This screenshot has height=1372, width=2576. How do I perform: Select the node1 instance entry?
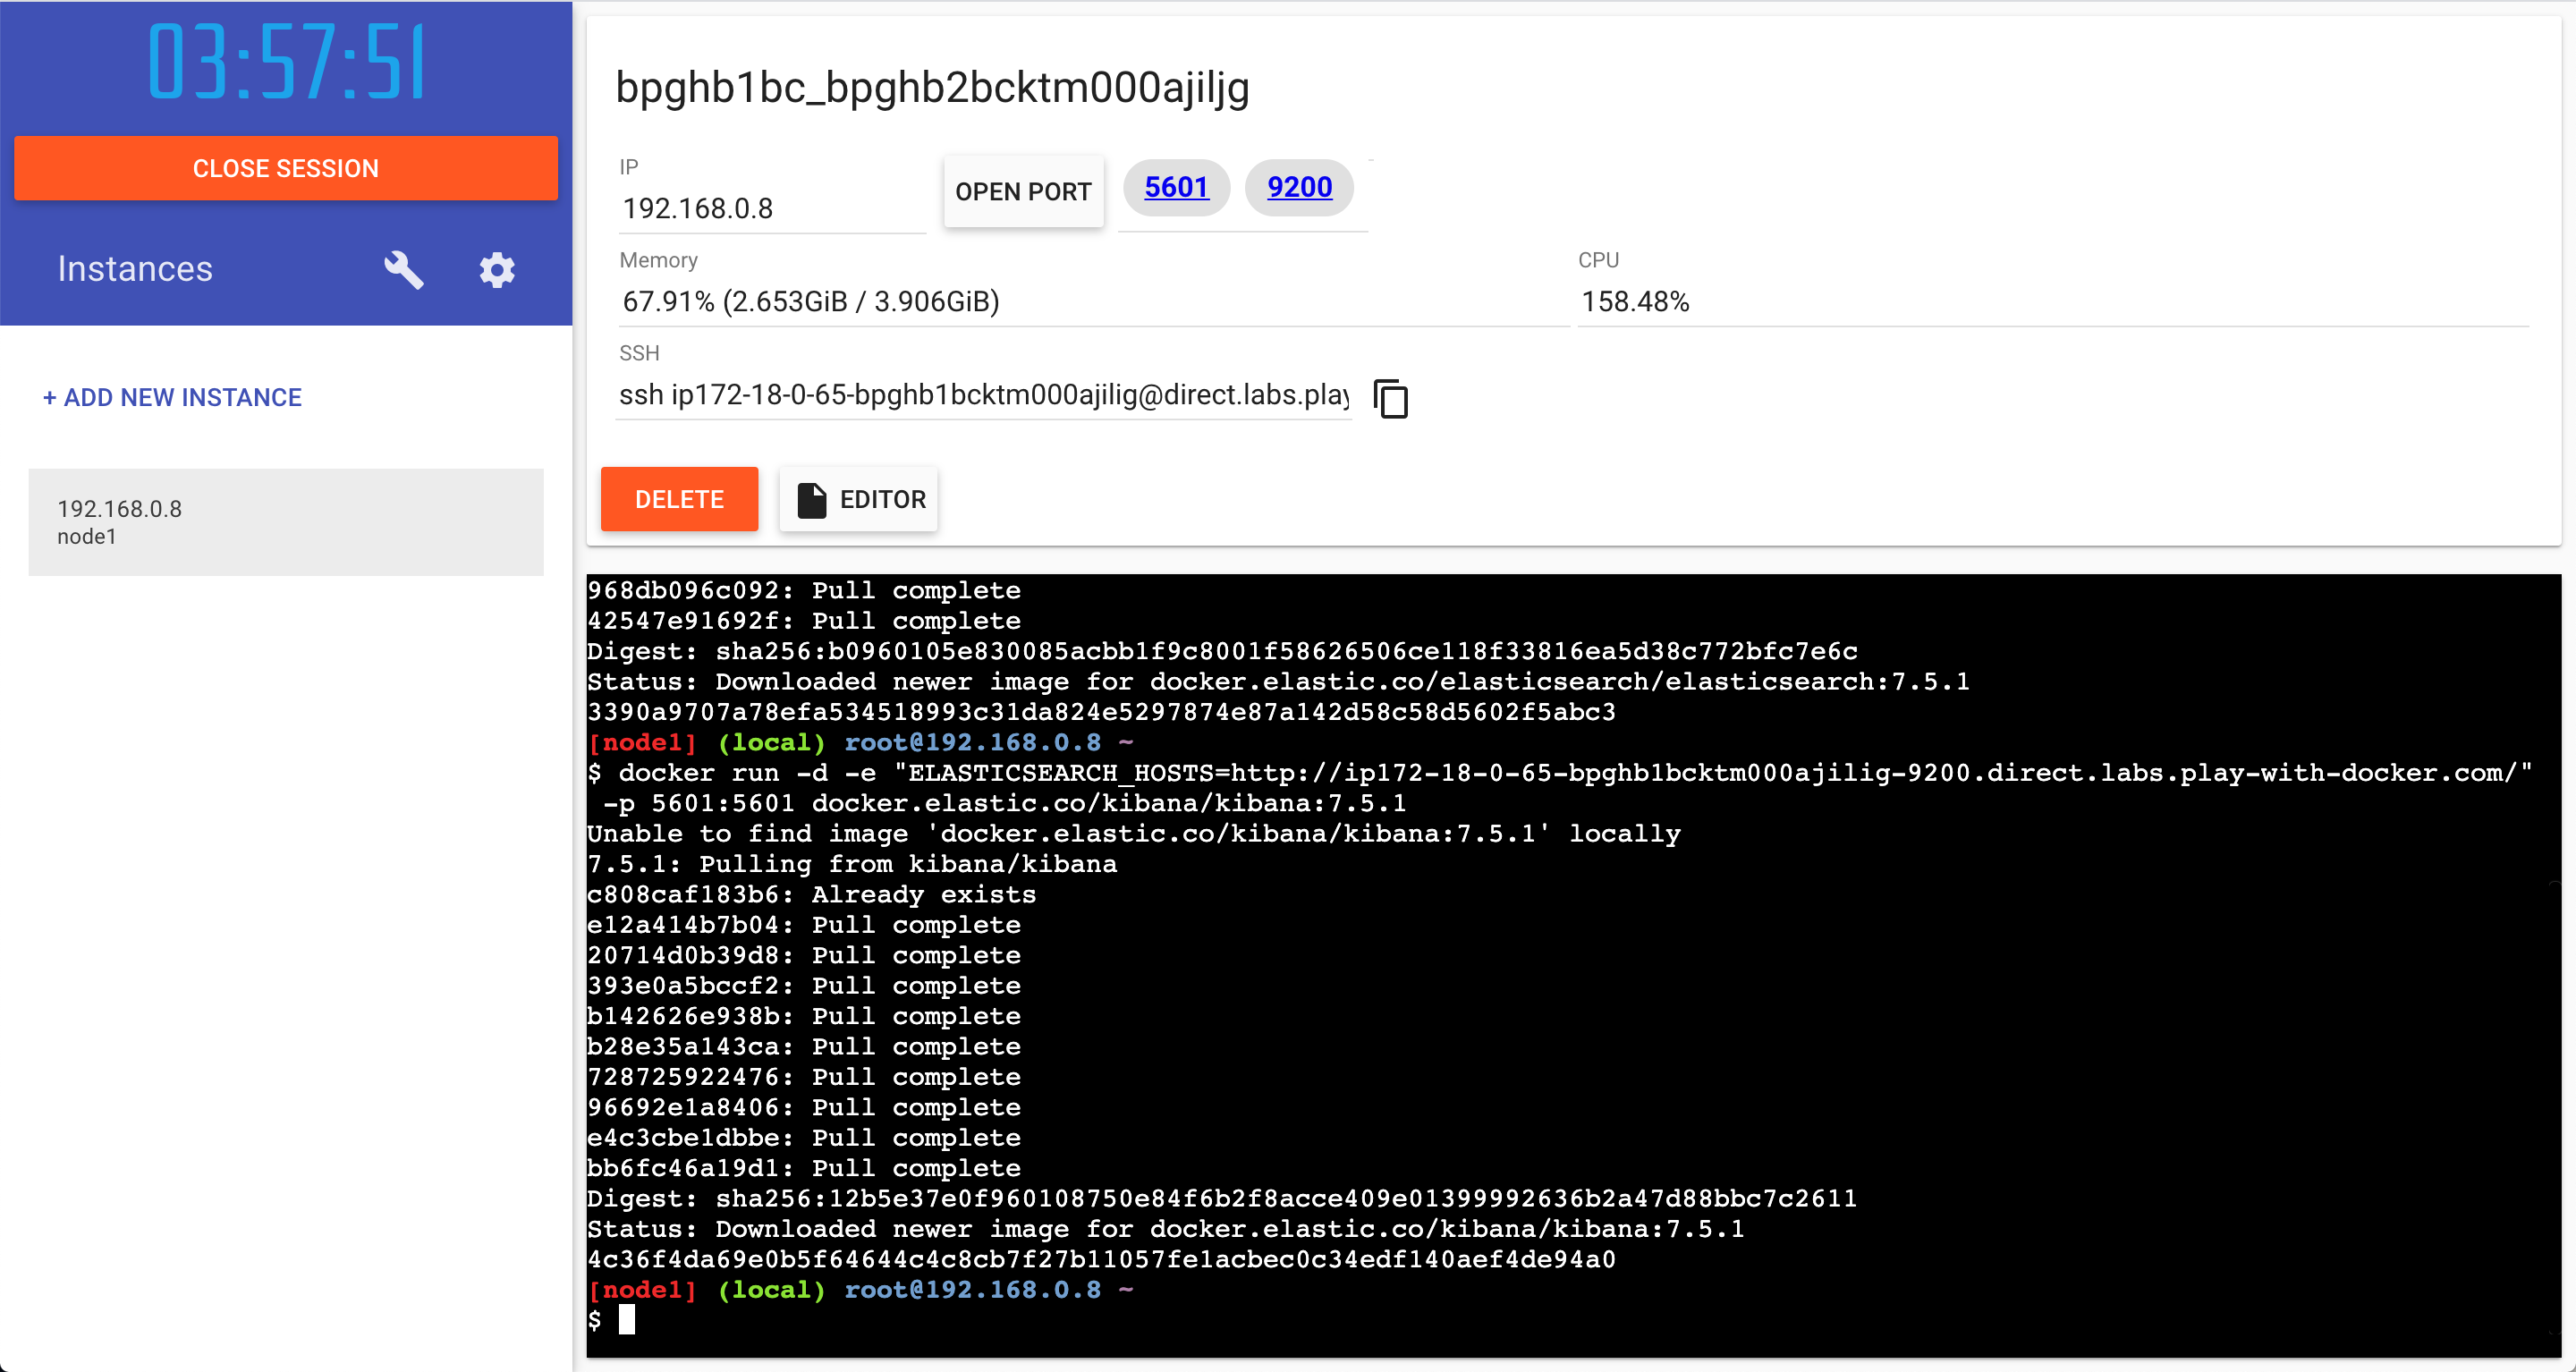pos(285,521)
